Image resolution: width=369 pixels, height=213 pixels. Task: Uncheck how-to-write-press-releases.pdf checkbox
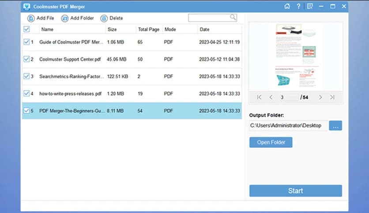point(26,93)
